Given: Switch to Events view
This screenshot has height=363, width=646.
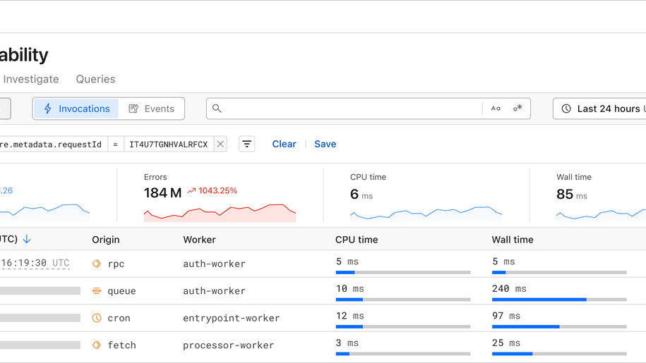Looking at the screenshot, I should 151,109.
